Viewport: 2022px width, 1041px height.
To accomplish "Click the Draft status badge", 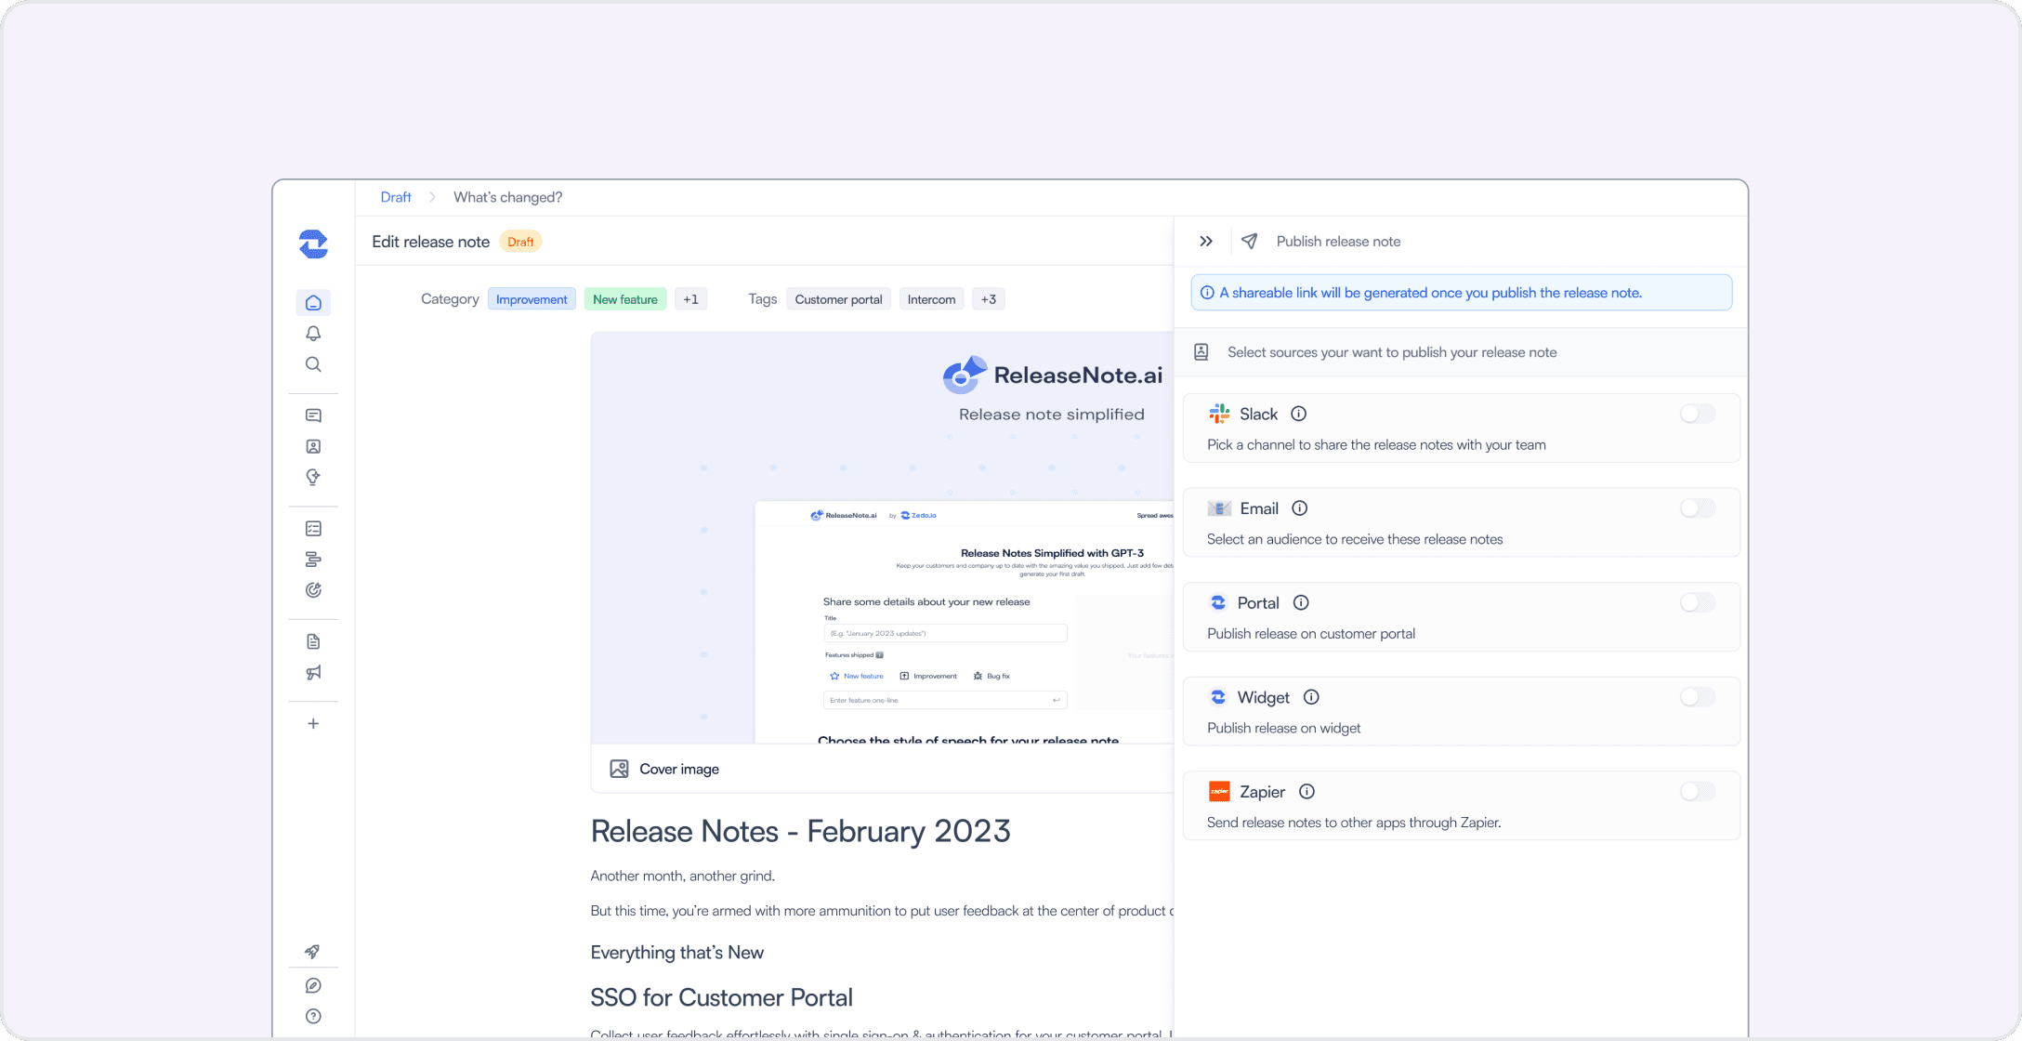I will 520,242.
